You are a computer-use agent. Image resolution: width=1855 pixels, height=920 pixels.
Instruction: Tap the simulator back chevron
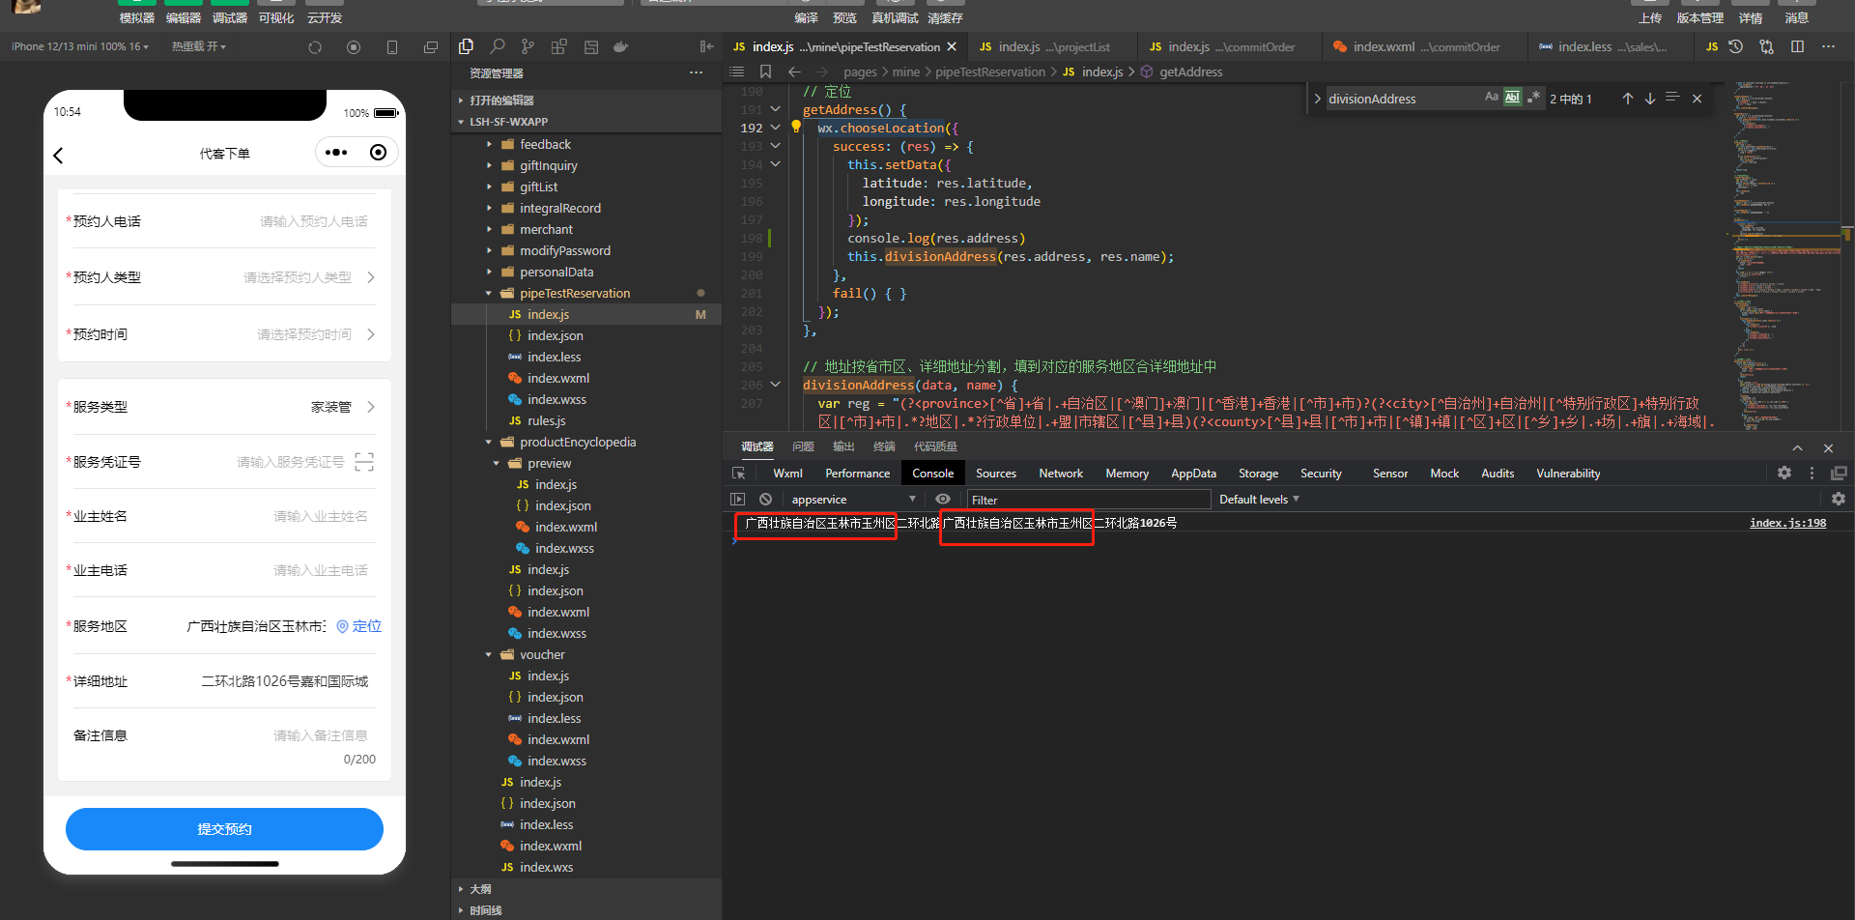(x=59, y=155)
